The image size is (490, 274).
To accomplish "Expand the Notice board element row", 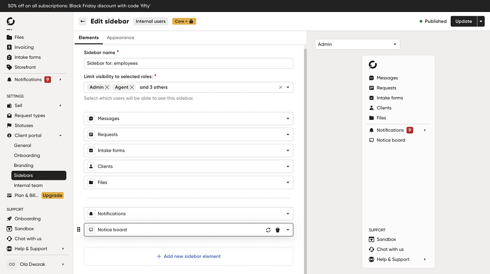I will [x=288, y=230].
